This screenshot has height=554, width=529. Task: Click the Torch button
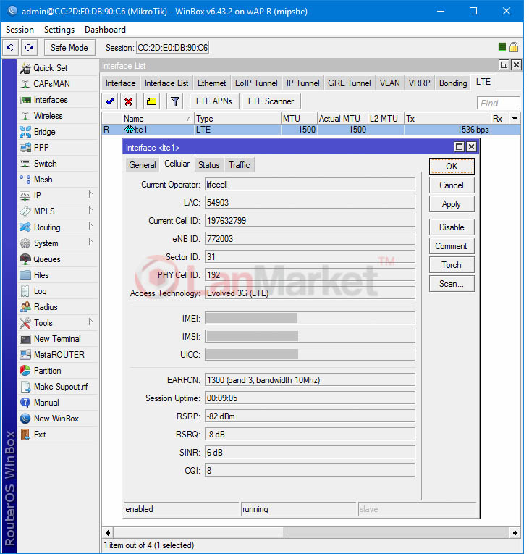tap(452, 265)
